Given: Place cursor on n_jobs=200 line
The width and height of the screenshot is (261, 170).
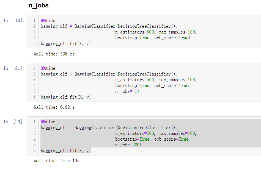Looking at the screenshot, I should (x=128, y=145).
